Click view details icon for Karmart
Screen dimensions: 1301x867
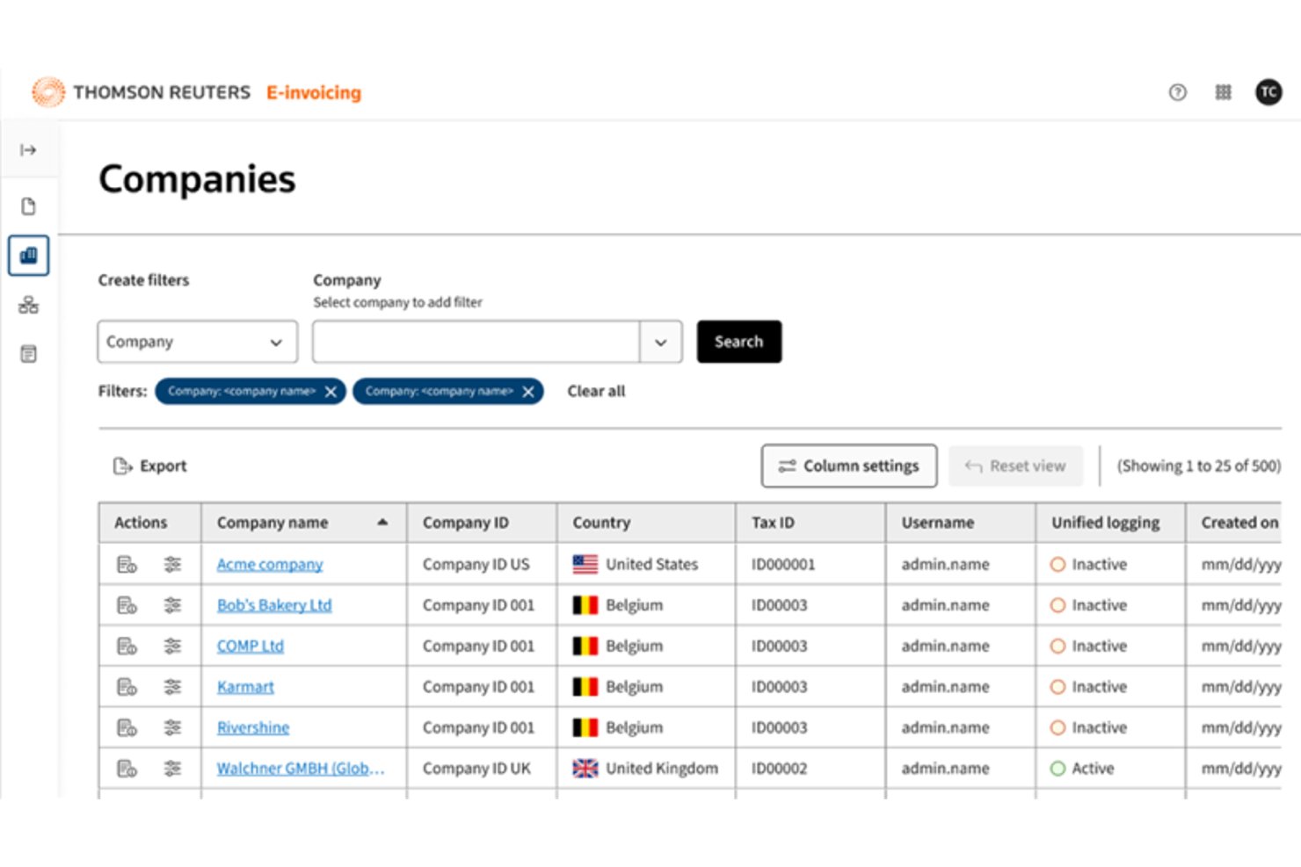(x=127, y=687)
